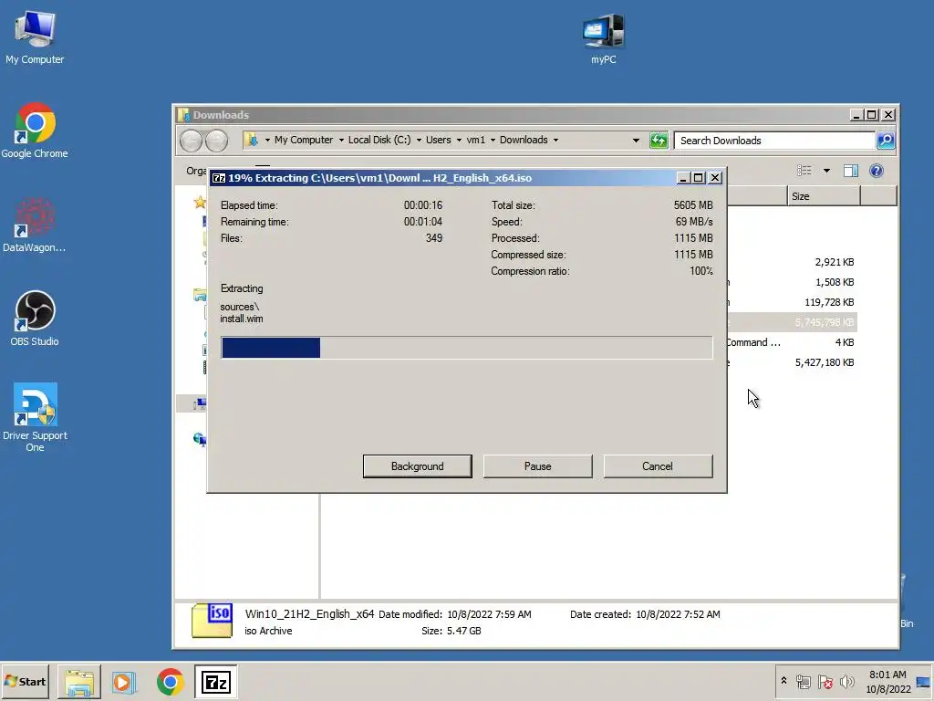This screenshot has height=701, width=934.
Task: Select the file sized 1,508 KB
Action: pos(834,282)
